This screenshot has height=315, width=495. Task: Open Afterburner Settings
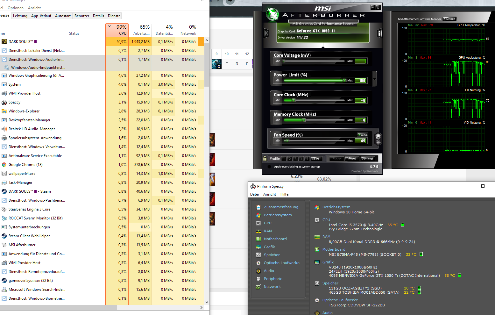(x=367, y=158)
